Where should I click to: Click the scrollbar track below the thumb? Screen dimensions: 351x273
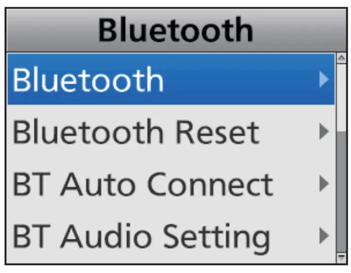(341, 192)
